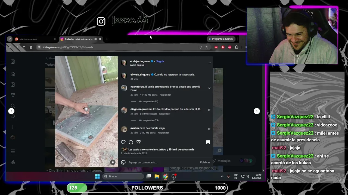The height and width of the screenshot is (195, 348).
Task: Open Task View on the taskbar
Action: coord(148,176)
